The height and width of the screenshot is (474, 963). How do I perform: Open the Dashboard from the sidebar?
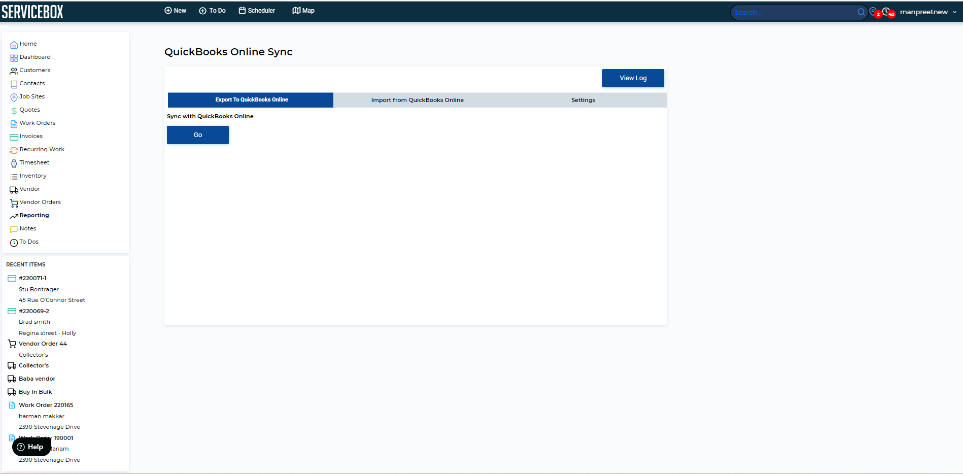tap(35, 57)
